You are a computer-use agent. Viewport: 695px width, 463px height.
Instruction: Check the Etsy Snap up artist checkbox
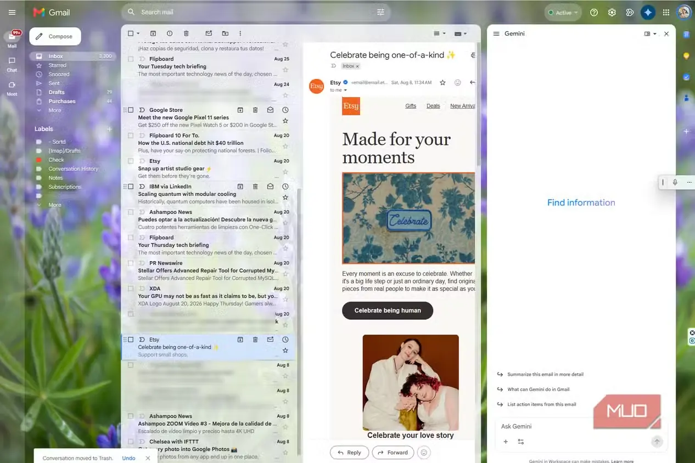[x=131, y=161]
